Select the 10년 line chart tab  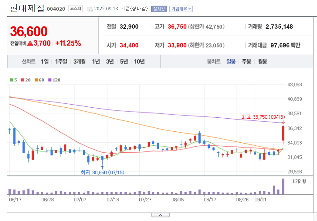[139, 61]
